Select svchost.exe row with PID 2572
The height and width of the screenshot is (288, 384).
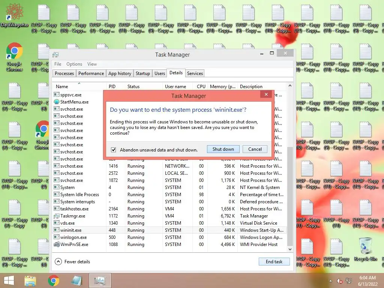tap(170, 173)
